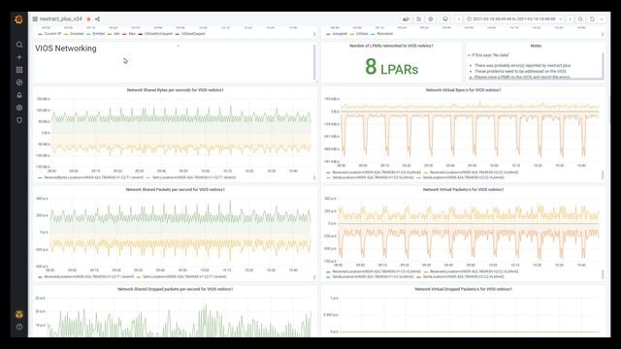The height and width of the screenshot is (349, 621).
Task: Open the Alerting bell icon in sidebar
Action: pos(19,95)
